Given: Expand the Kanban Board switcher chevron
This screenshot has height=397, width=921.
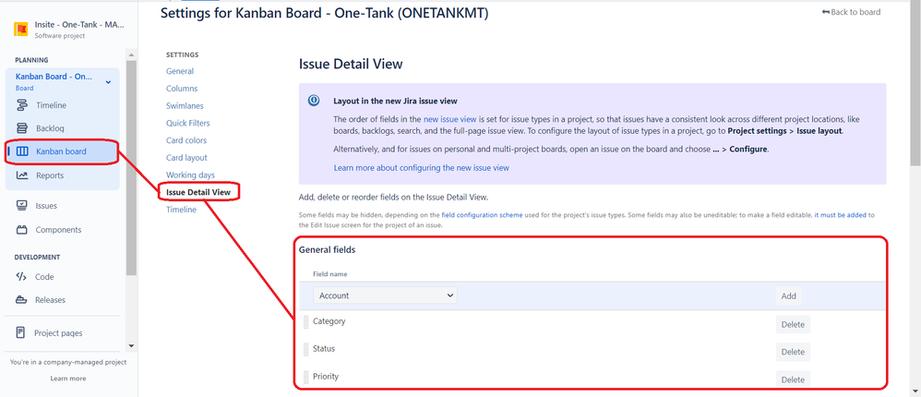Looking at the screenshot, I should (108, 82).
